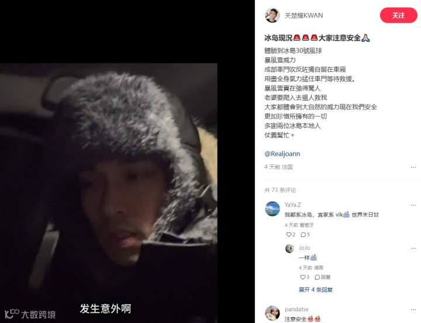The image size is (421, 323).
Task: Expand 展开 4 条回复 replies
Action: (x=316, y=290)
